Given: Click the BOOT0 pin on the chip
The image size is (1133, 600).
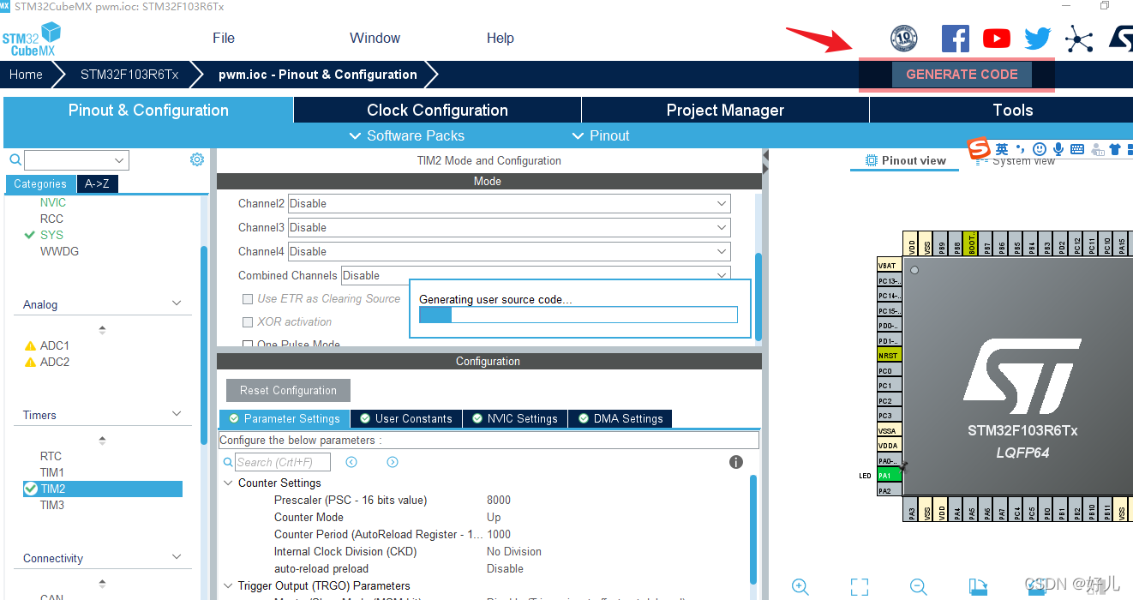Looking at the screenshot, I should click(971, 243).
